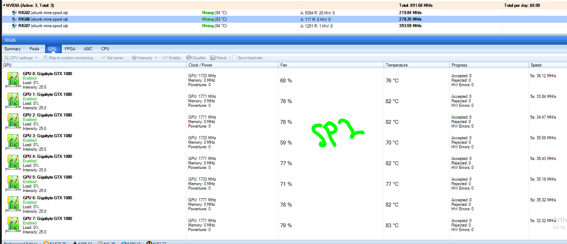Click the GPU 2 graphics card icon

coord(13,121)
